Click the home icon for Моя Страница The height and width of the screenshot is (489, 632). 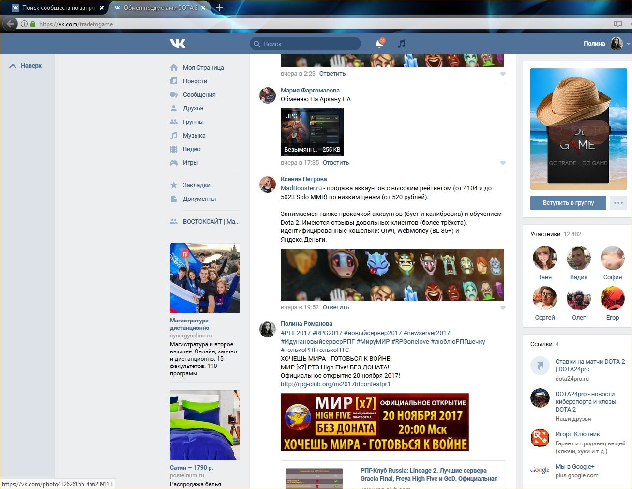[174, 68]
